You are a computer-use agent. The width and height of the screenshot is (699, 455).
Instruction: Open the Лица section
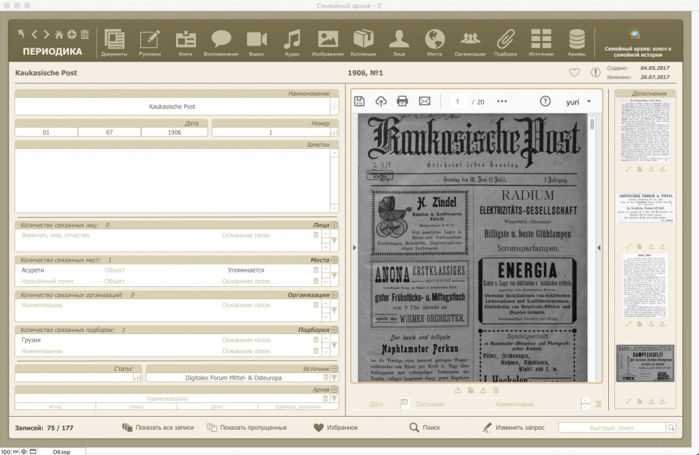399,43
